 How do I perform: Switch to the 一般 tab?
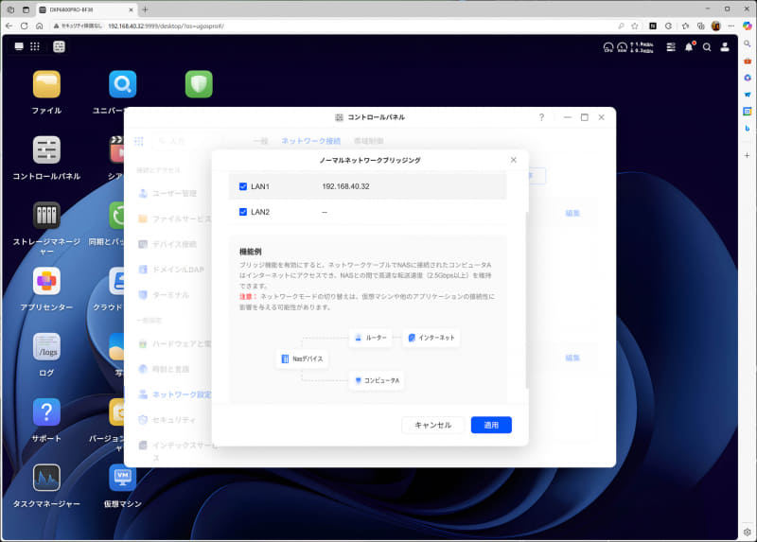click(x=261, y=141)
